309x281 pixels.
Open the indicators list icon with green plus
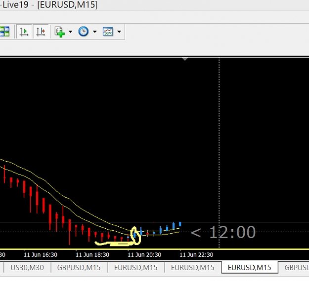point(59,32)
